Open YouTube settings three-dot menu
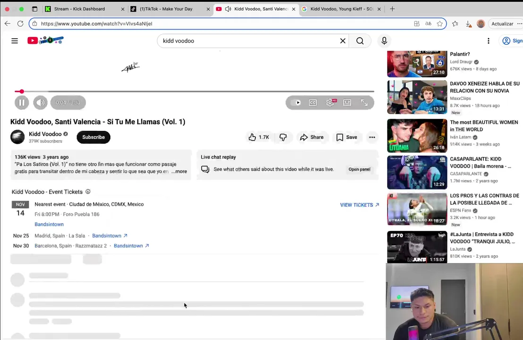 (x=489, y=41)
